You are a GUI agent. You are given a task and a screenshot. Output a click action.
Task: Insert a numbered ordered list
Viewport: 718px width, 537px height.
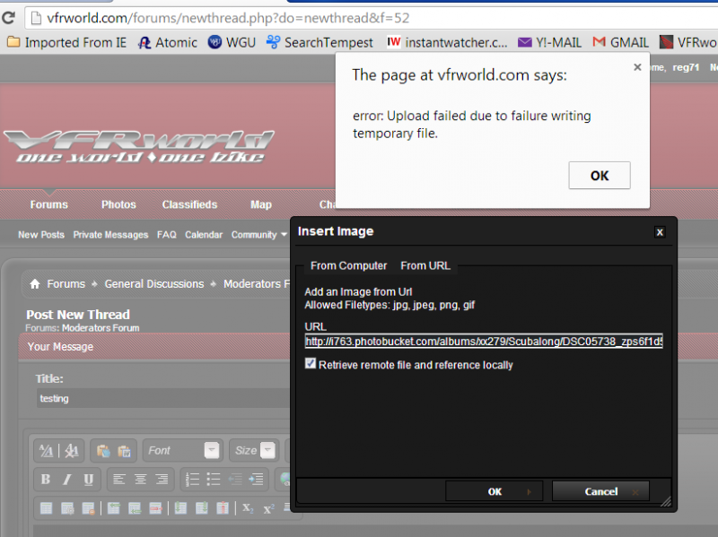192,480
